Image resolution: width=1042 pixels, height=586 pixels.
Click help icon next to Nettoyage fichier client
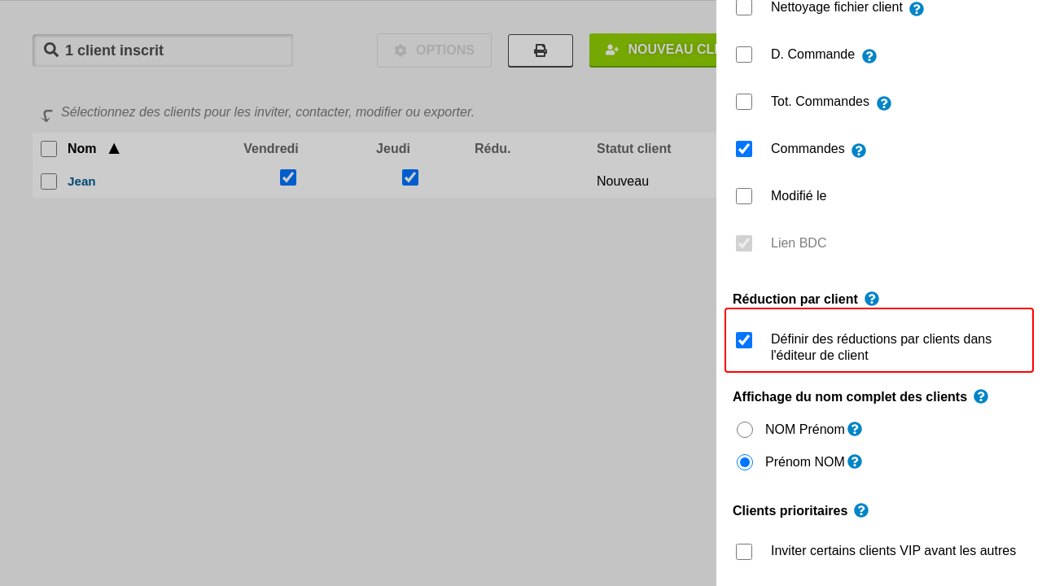click(917, 9)
